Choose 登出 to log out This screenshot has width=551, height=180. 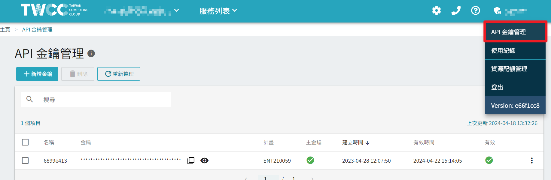(515, 87)
